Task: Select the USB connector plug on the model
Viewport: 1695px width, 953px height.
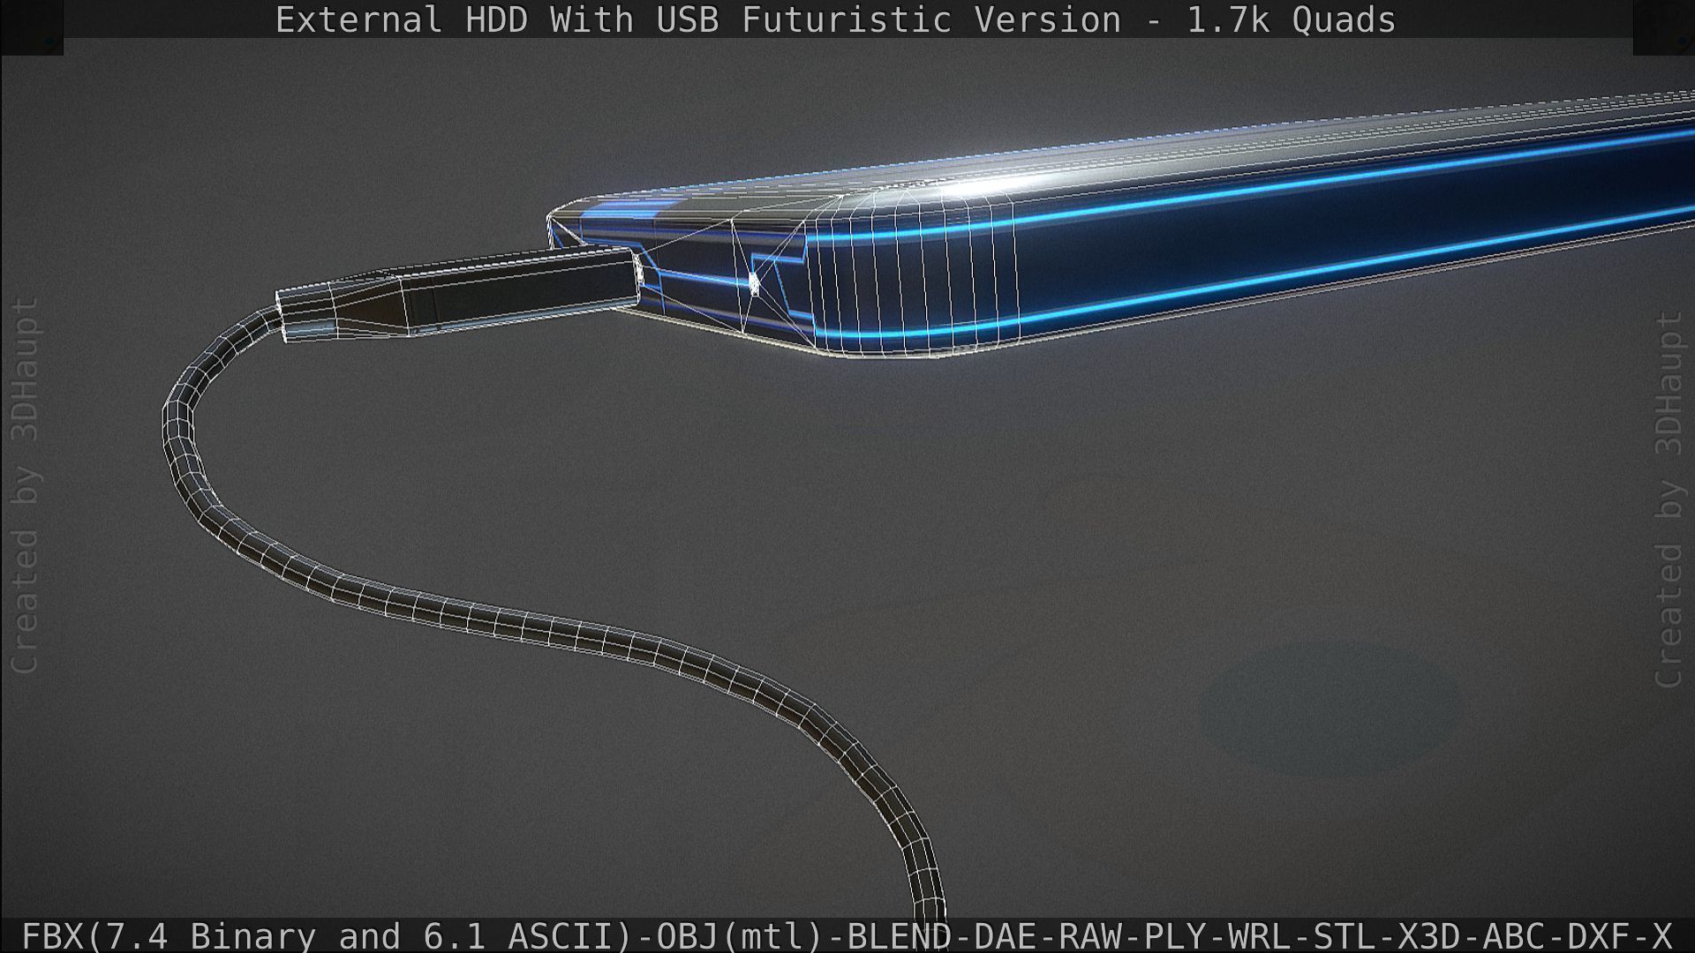Action: click(459, 295)
